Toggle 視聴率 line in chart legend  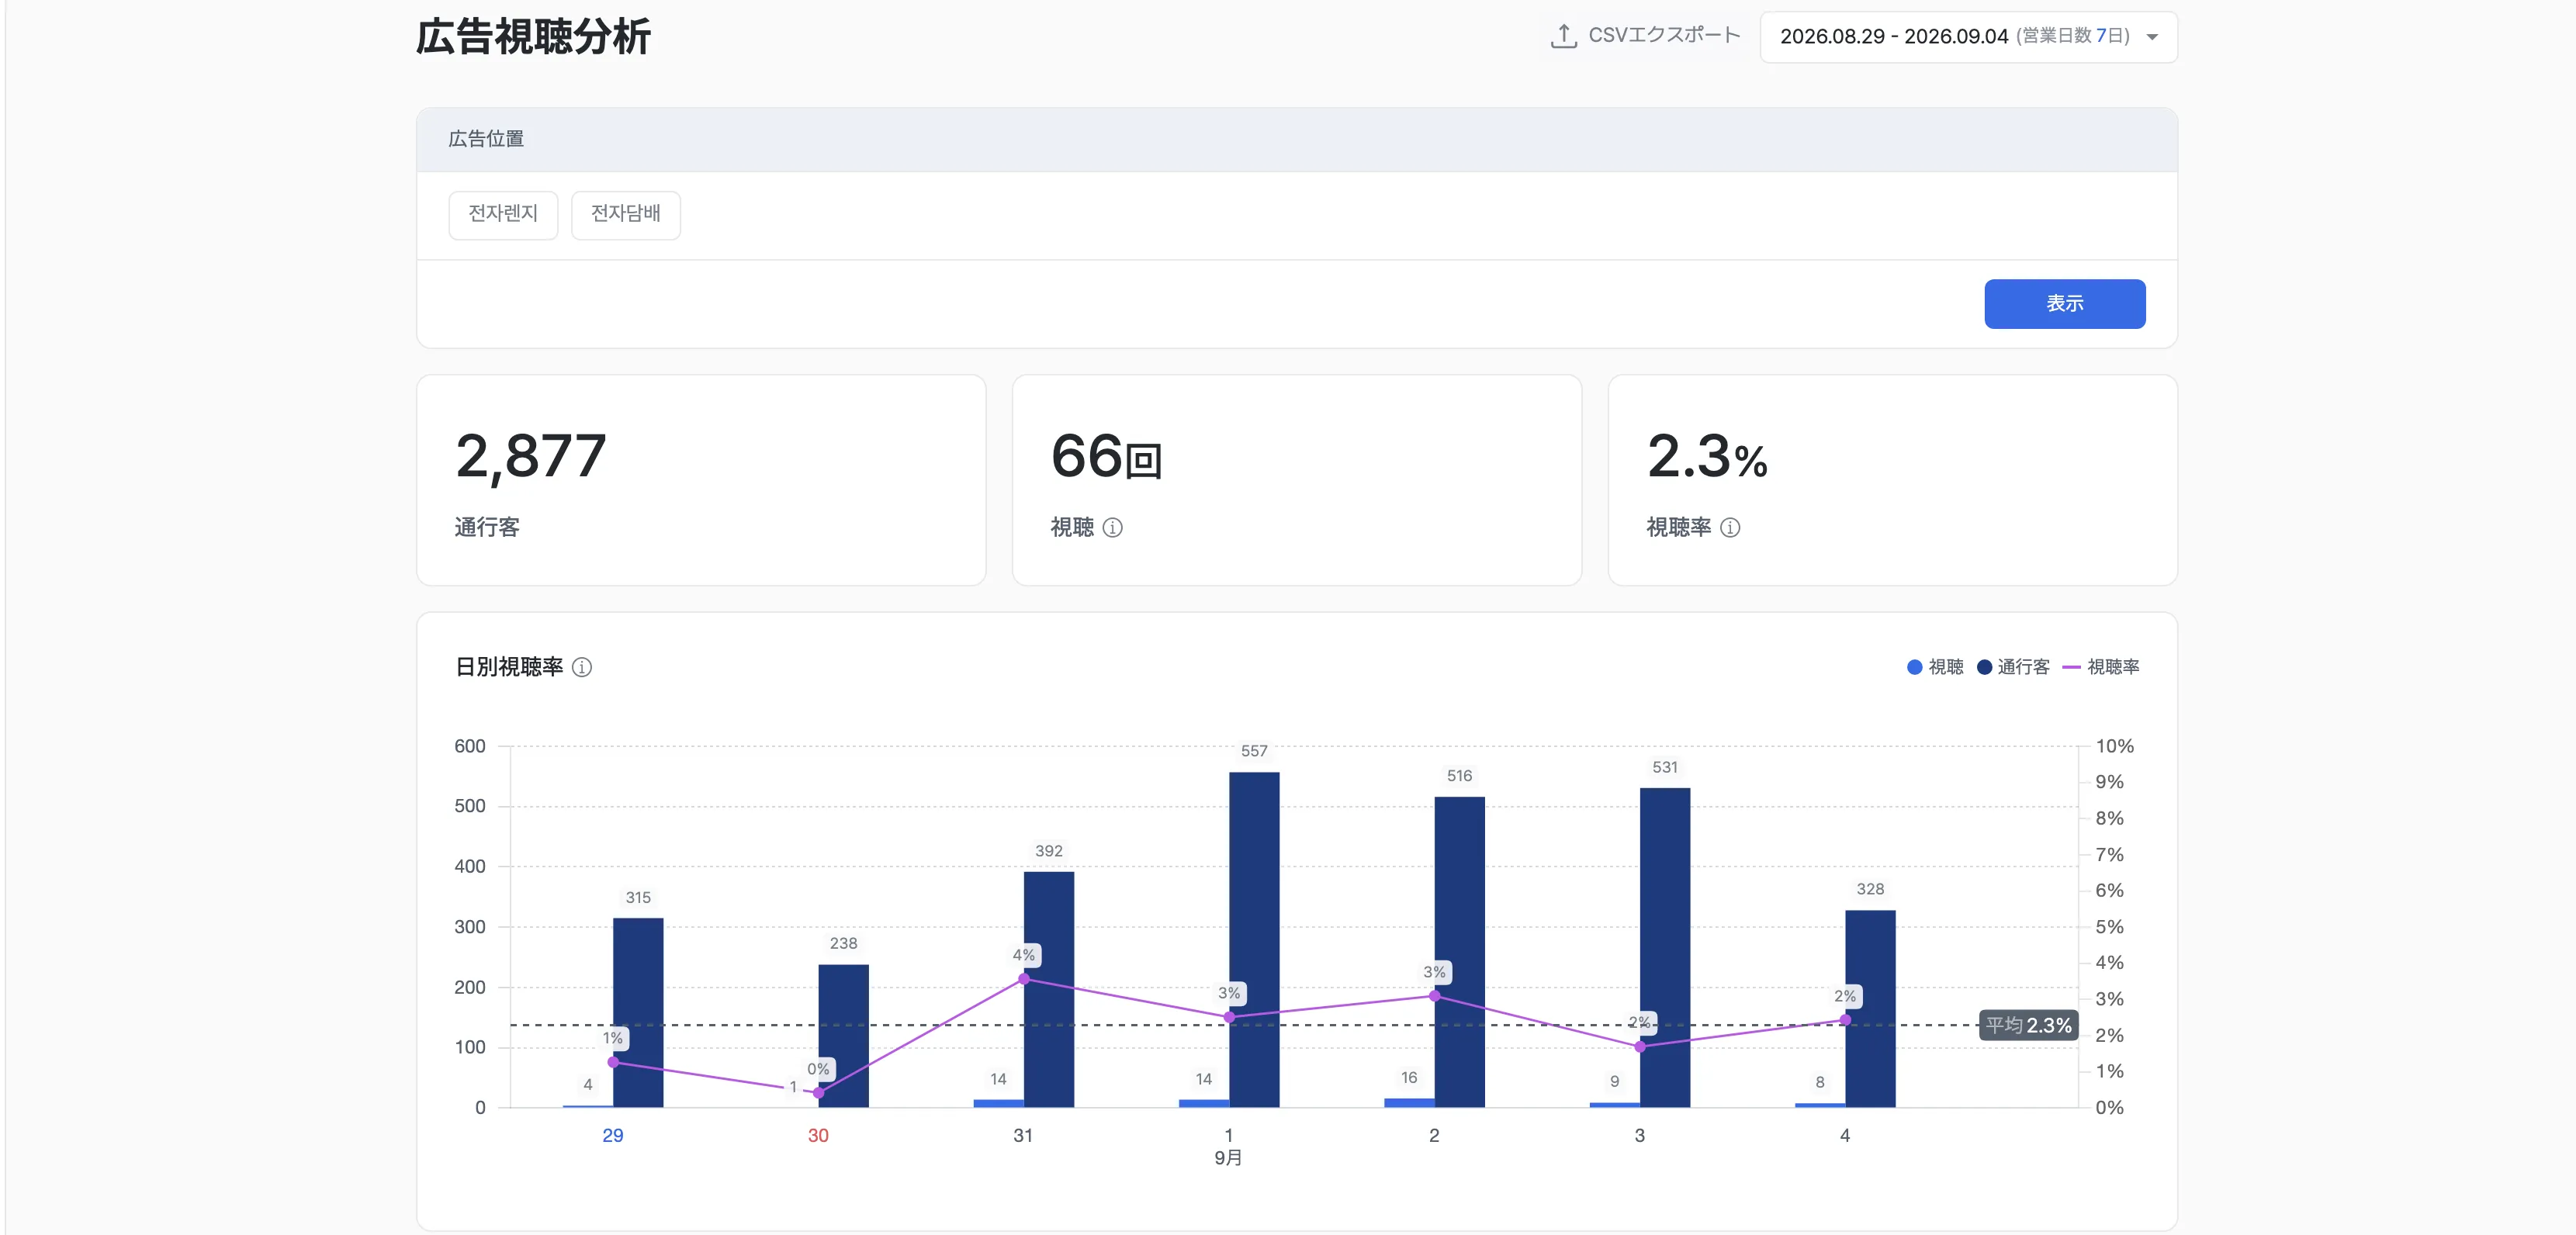tap(2100, 667)
